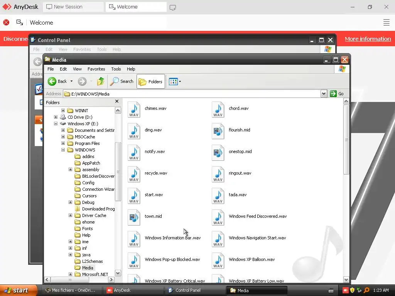The image size is (395, 296).
Task: Open Mes fichiers - OneDrive taskbar button
Action: click(x=72, y=290)
